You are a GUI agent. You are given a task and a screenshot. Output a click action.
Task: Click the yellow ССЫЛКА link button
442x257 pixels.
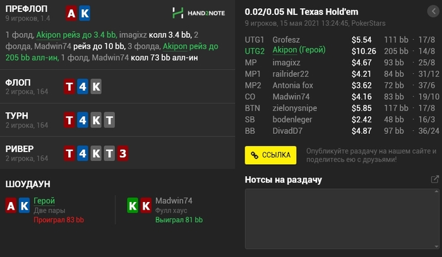pos(271,155)
